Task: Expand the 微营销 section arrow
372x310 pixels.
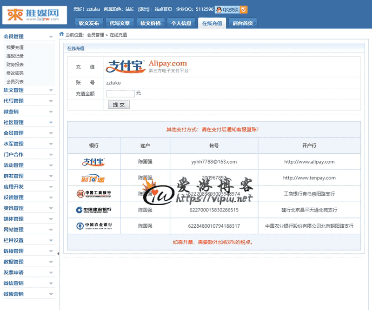Action: [x=51, y=112]
